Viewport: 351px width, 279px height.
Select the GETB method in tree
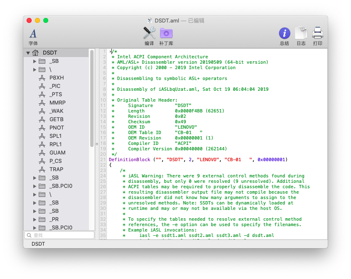click(57, 120)
